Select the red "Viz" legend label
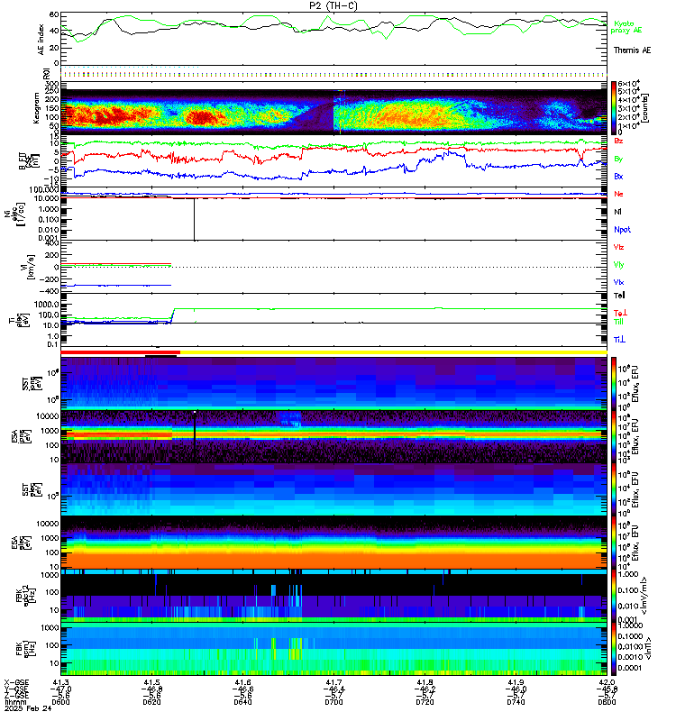 click(618, 247)
